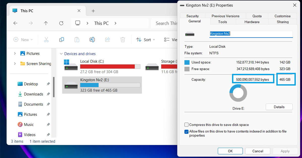Click the Paste clipboard icon

click(x=77, y=40)
